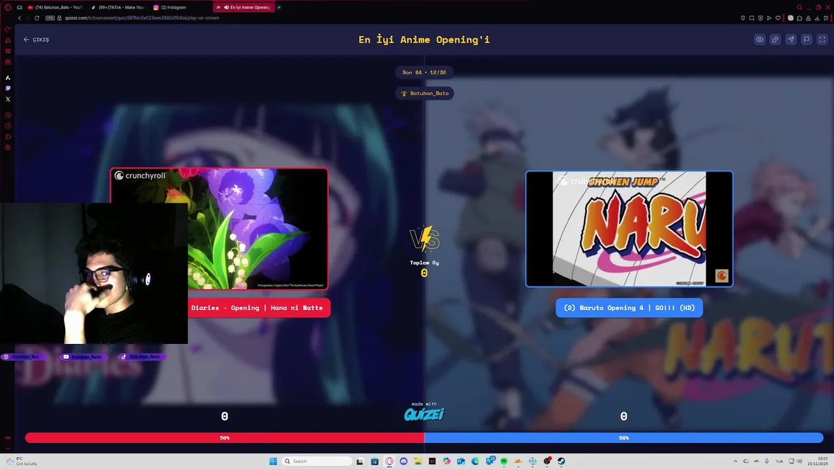Open the downloads icon in toolbar

[817, 18]
